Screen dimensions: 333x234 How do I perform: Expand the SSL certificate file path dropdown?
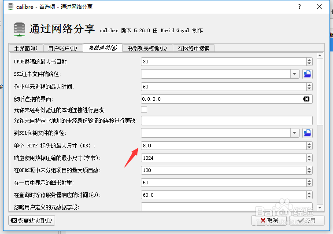[x=295, y=74]
